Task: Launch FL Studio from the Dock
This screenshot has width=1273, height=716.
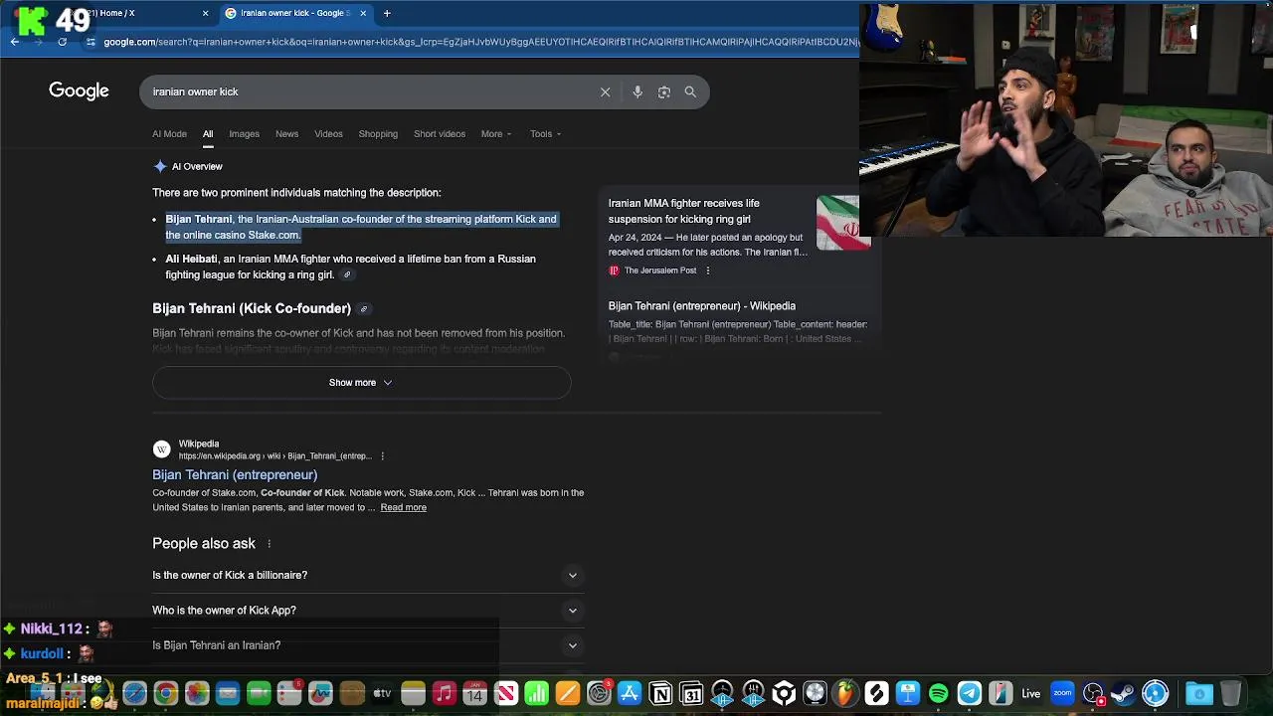Action: pyautogui.click(x=845, y=693)
